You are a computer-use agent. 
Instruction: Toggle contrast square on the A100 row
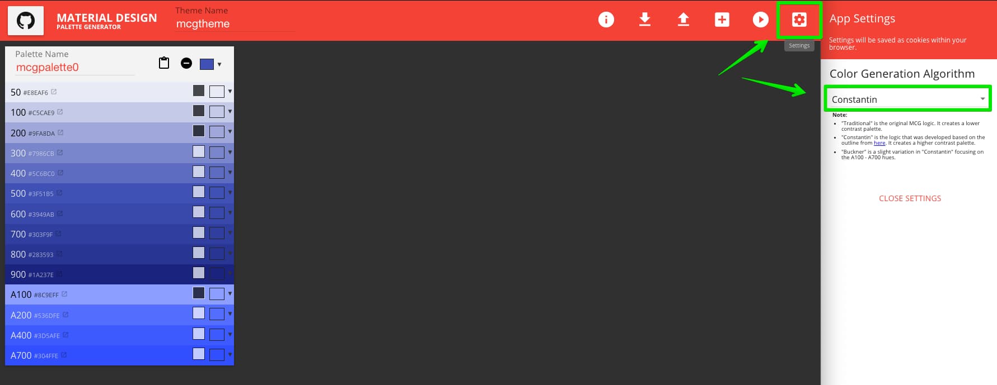pos(199,293)
